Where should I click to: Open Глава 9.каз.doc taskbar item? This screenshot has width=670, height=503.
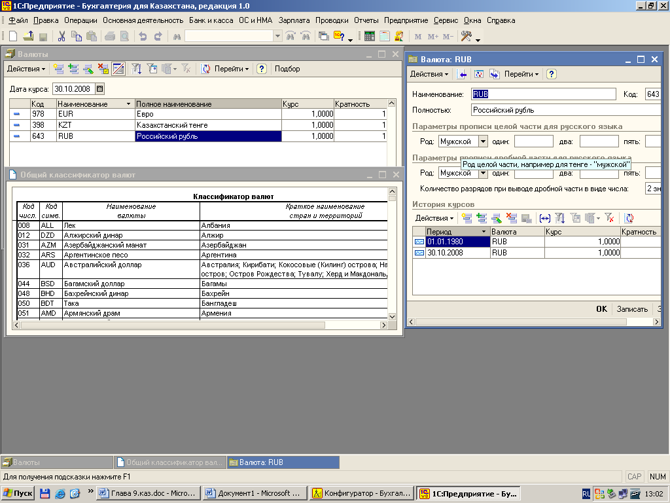[x=149, y=493]
